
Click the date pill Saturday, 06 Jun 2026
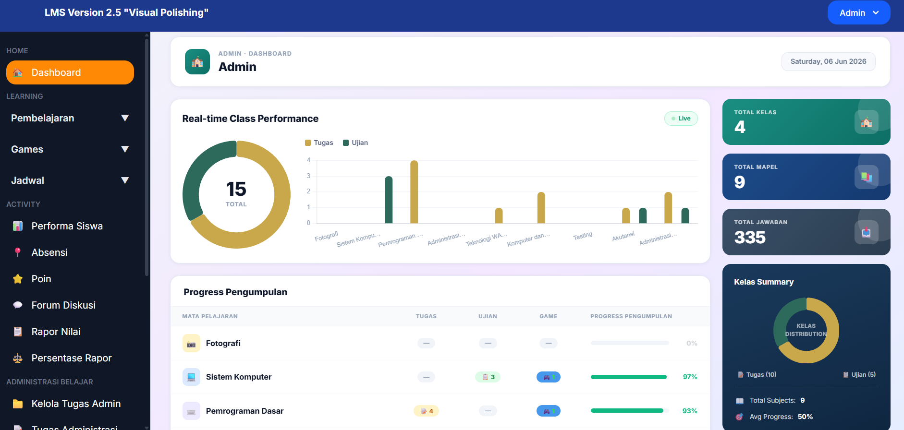click(x=829, y=61)
